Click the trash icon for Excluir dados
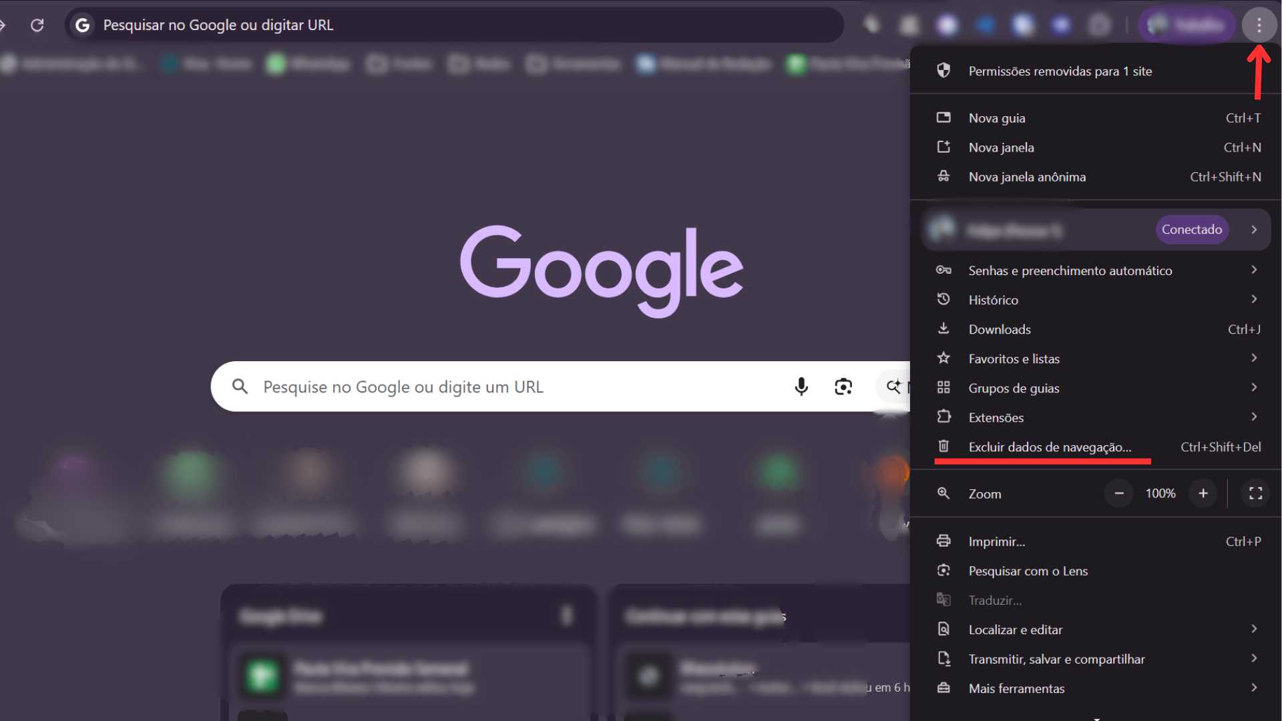Image resolution: width=1282 pixels, height=721 pixels. [943, 446]
